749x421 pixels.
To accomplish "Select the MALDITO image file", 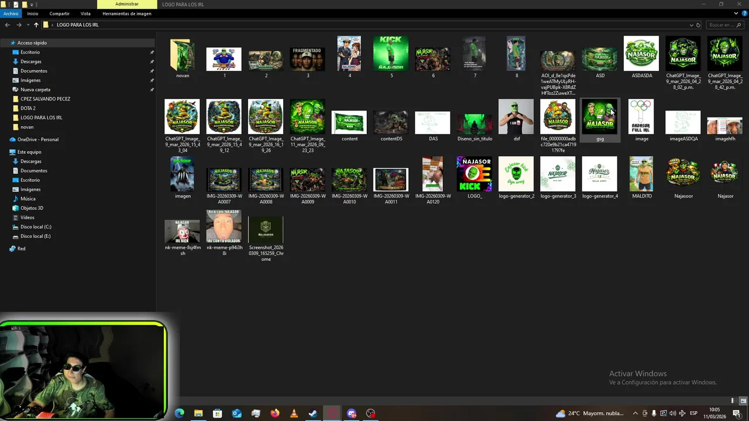I will (641, 174).
